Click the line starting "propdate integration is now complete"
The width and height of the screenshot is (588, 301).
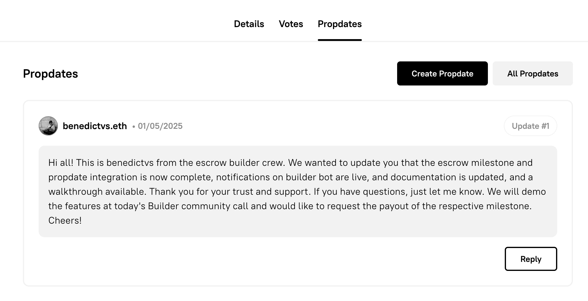(x=290, y=177)
